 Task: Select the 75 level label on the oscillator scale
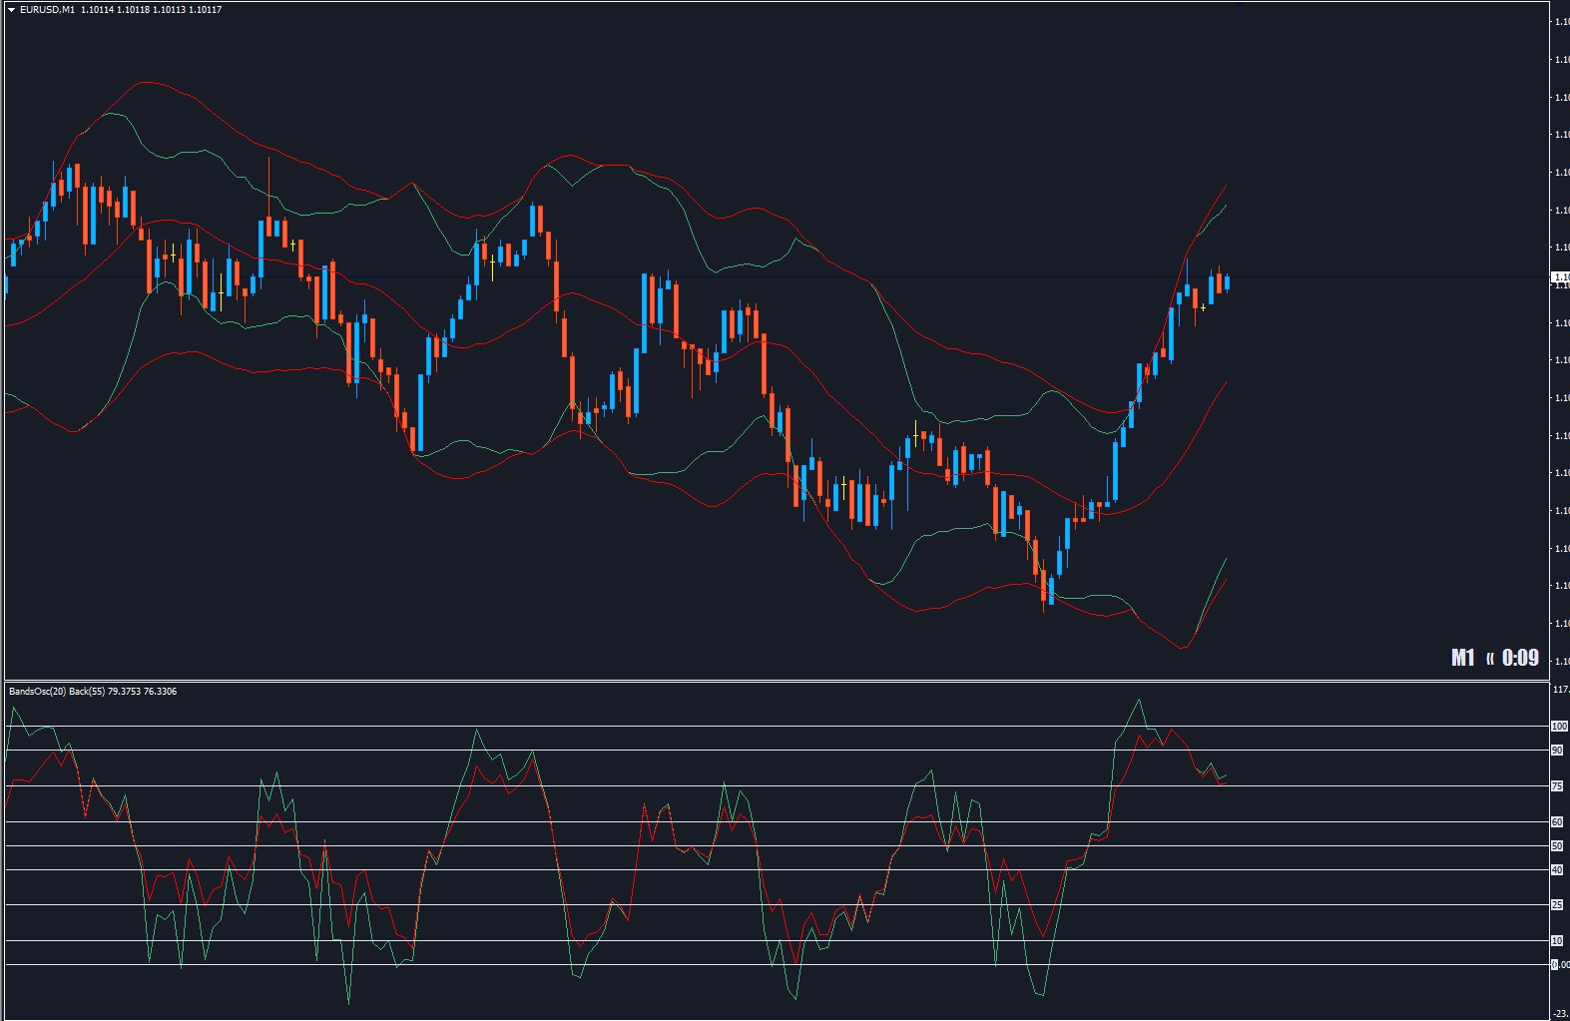point(1557,786)
